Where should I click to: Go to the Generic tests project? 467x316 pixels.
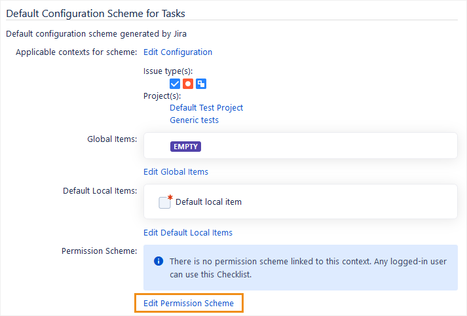(x=194, y=120)
